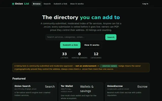This screenshot has height=101, width=162.
Task: Click the Tor Wallet description text
Action: click(x=78, y=97)
